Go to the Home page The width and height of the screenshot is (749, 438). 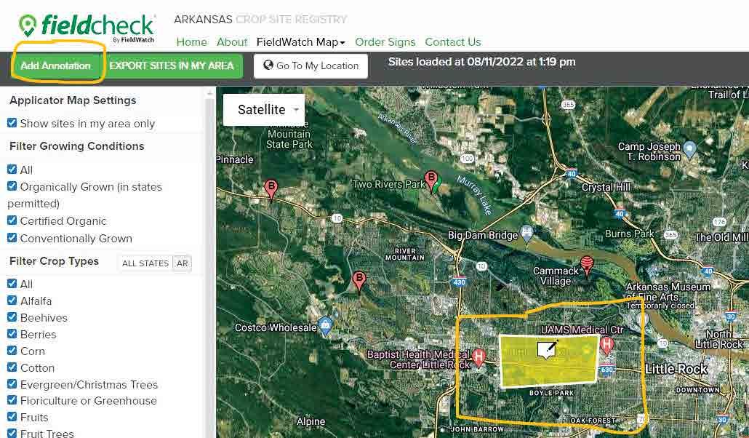tap(191, 42)
